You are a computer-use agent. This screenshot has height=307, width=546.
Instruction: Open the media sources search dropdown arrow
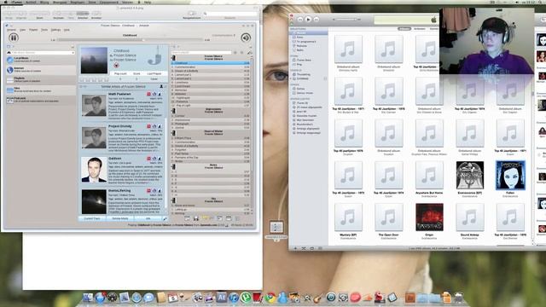point(73,53)
